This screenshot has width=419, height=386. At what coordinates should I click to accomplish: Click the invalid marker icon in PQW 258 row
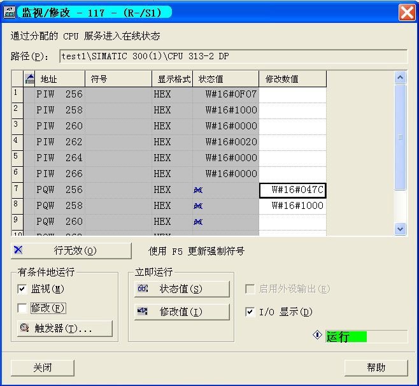[x=199, y=206]
